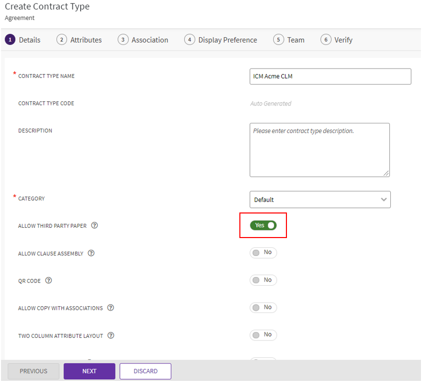Click help icon beside Allow Copy With Associations
This screenshot has height=385, width=423.
(110, 308)
